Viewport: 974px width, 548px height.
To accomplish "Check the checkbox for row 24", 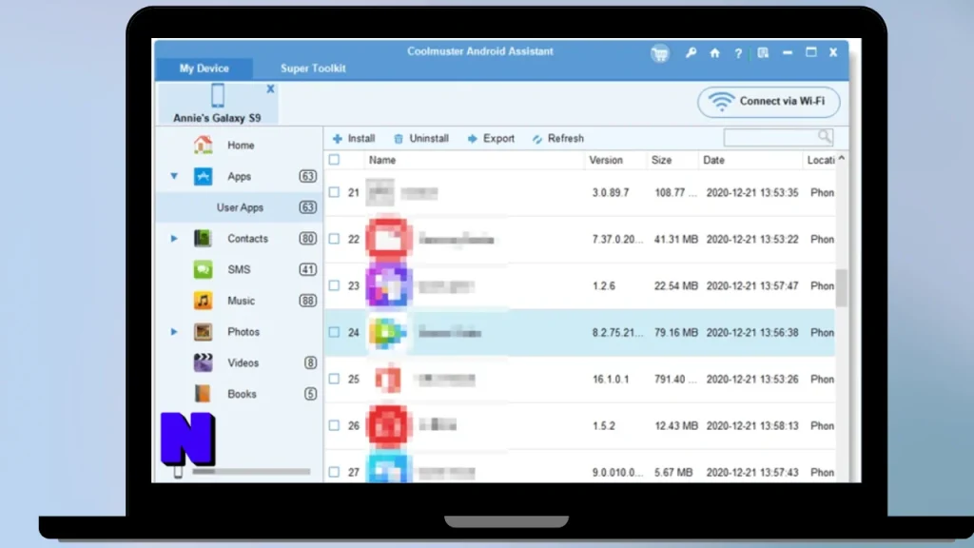I will [x=334, y=332].
